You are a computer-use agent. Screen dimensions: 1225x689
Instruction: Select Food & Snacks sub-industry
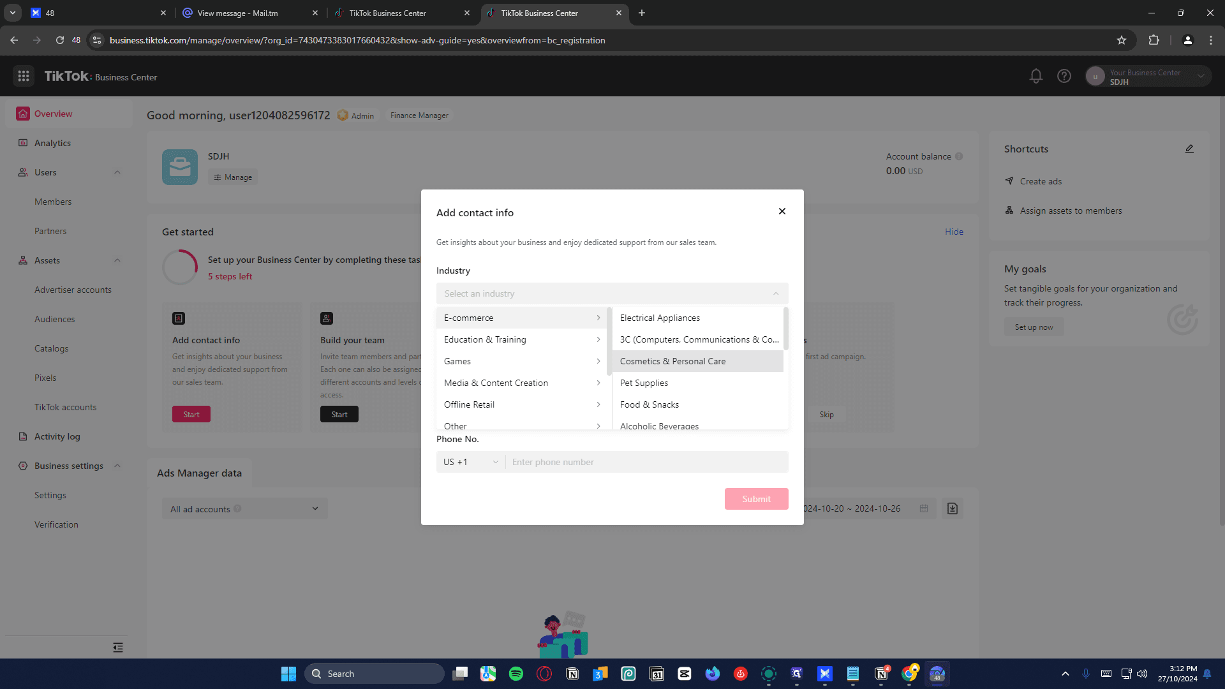click(x=698, y=404)
